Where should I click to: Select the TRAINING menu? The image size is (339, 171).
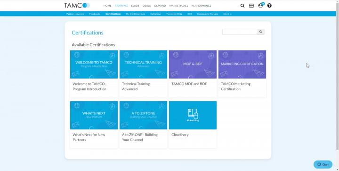(121, 6)
